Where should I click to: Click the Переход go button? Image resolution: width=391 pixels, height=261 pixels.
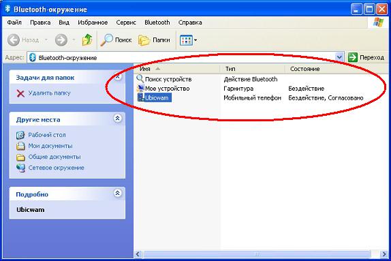(366, 57)
